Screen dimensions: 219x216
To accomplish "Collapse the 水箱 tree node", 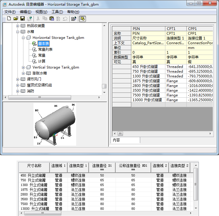I will [x=17, y=32].
